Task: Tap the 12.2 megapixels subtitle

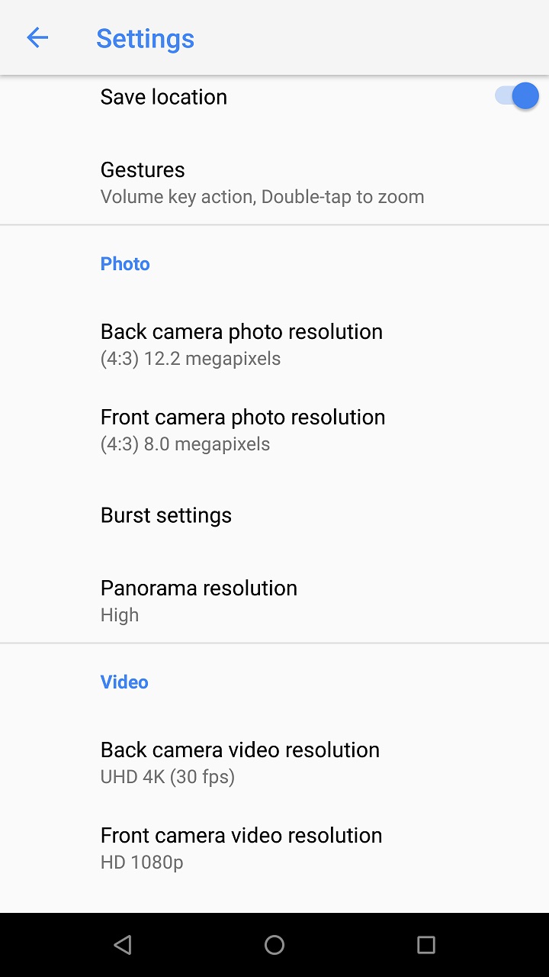Action: click(191, 359)
